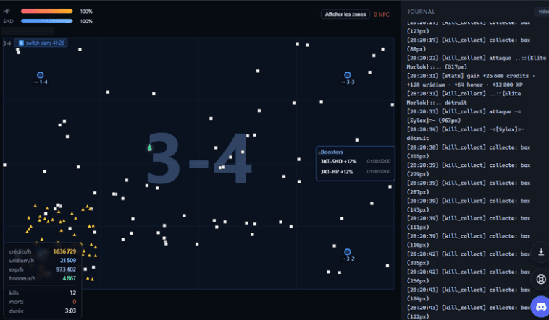
Task: Click the [20:20:33] attaque Sylox log entry
Action: tap(464, 116)
